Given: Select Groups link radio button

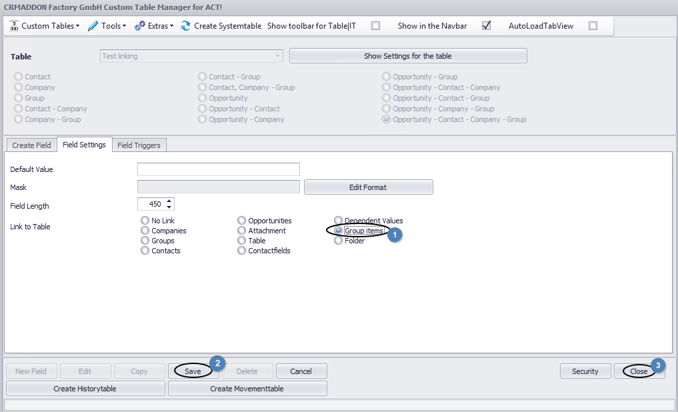Looking at the screenshot, I should [x=145, y=241].
